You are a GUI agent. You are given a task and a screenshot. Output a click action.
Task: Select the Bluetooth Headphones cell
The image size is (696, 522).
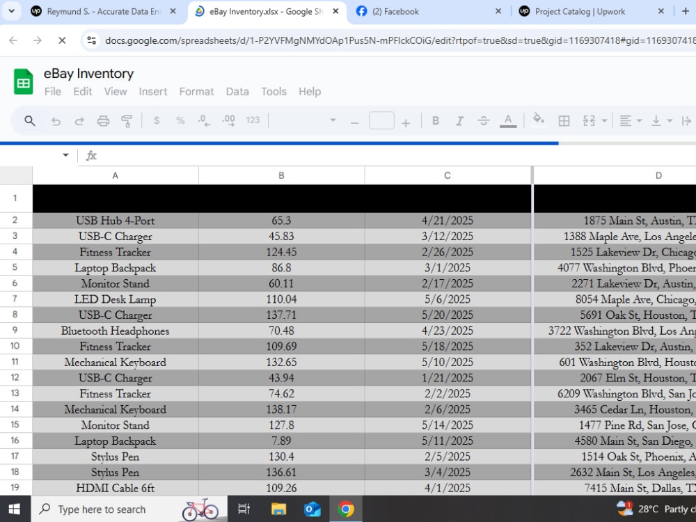[x=116, y=331]
